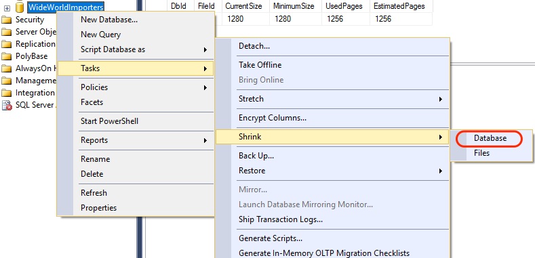Open the Script Database as submenu arrow
Screen dimensions: 535x258
(x=205, y=49)
